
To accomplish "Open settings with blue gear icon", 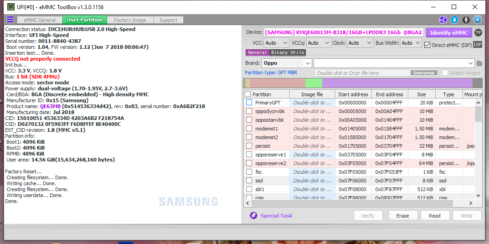I will tap(478, 20).
